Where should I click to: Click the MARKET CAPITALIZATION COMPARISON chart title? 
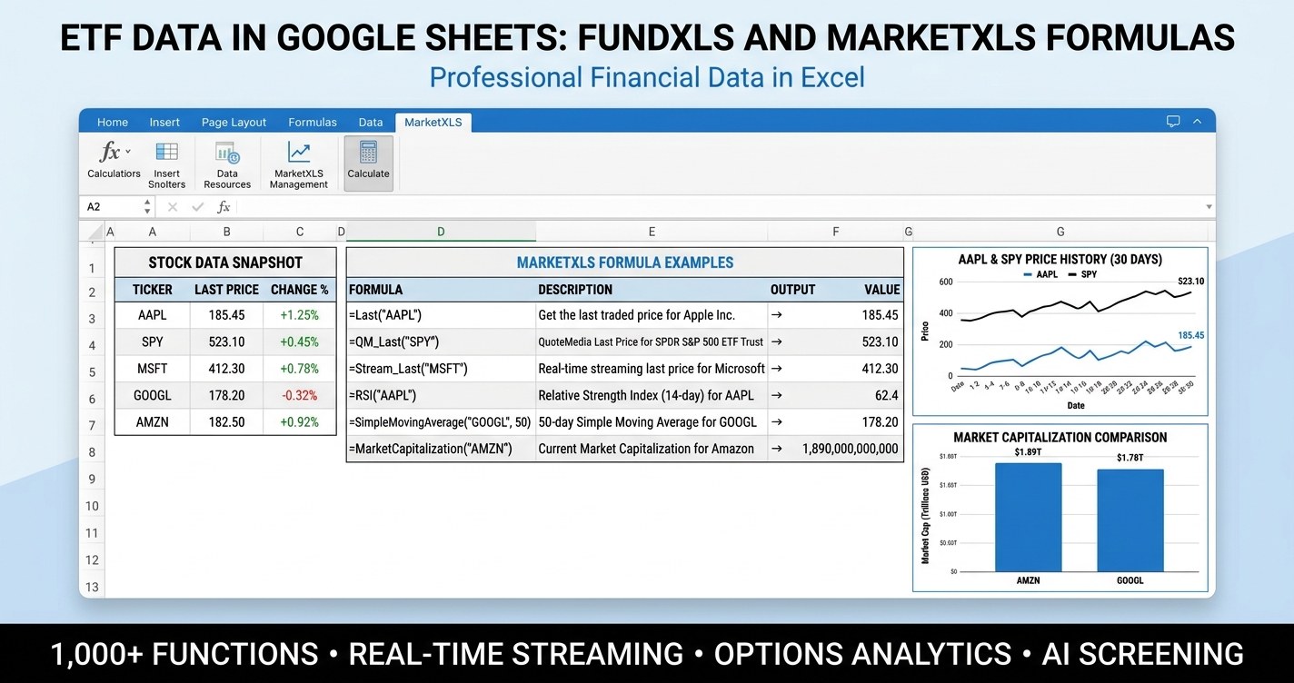point(1060,437)
